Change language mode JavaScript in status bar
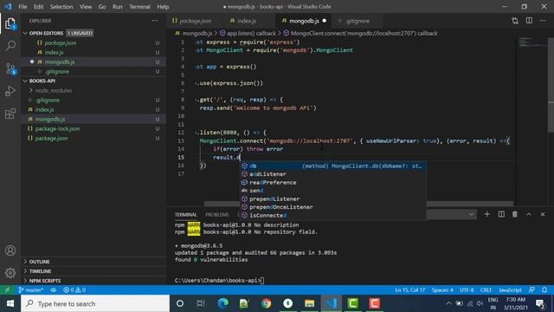554x312 pixels. [x=510, y=290]
